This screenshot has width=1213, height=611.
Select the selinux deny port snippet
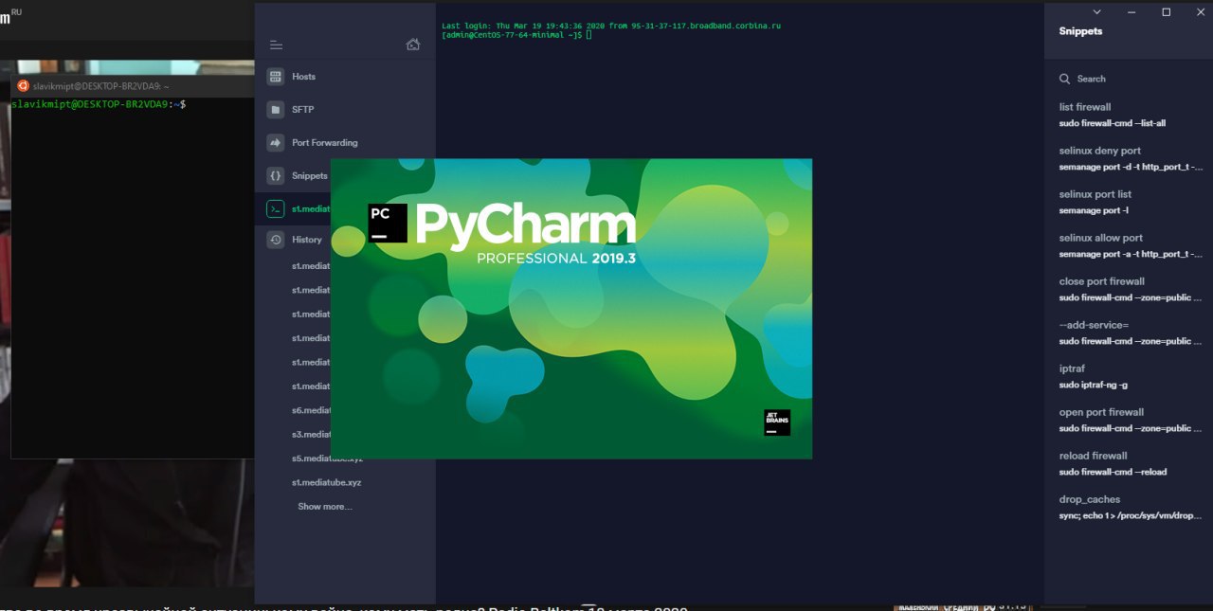pos(1131,158)
